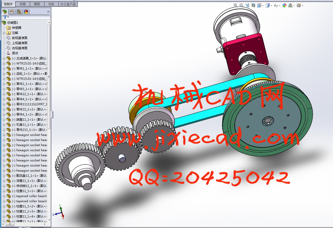333x228 pixels.
Task: Click the Zoom to Fit icon
Action: [x=235, y=5]
